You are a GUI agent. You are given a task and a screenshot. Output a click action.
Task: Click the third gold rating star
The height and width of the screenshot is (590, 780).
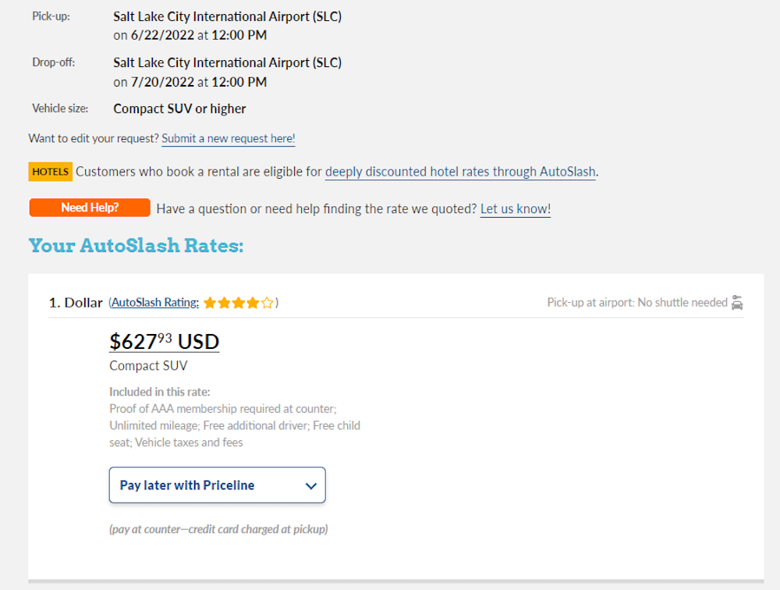click(x=239, y=303)
